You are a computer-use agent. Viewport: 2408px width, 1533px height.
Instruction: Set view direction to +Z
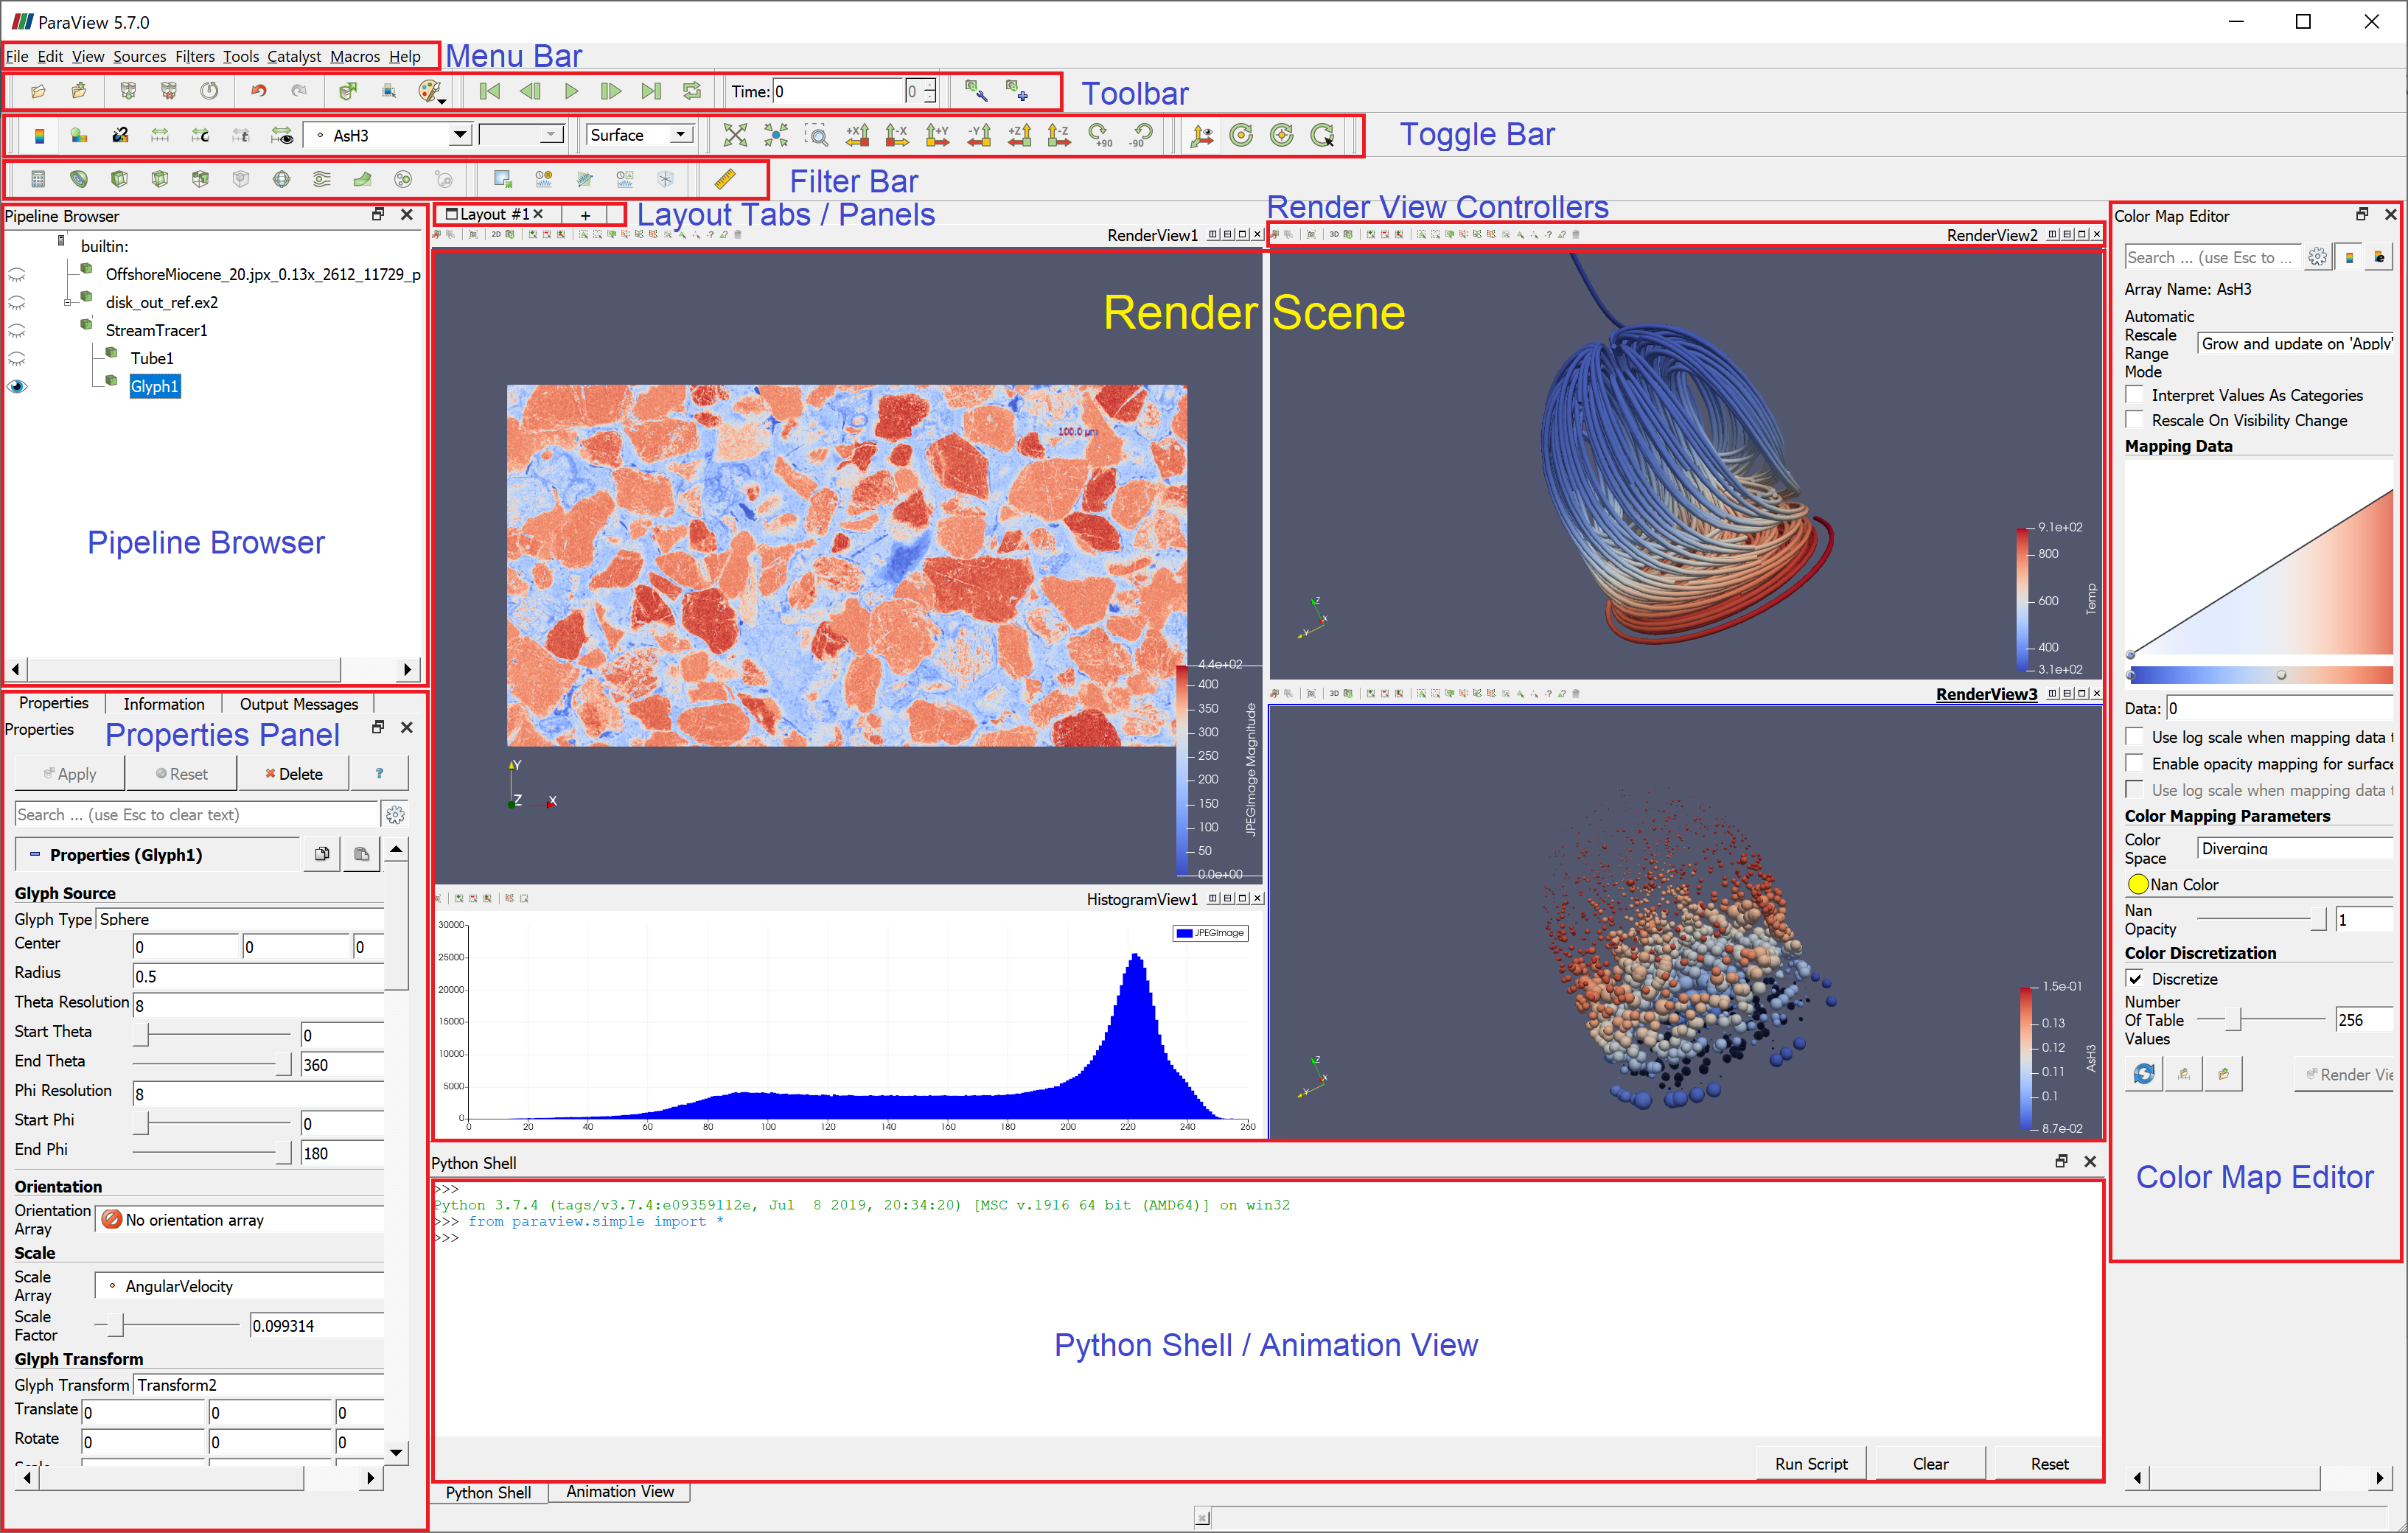(x=1019, y=135)
